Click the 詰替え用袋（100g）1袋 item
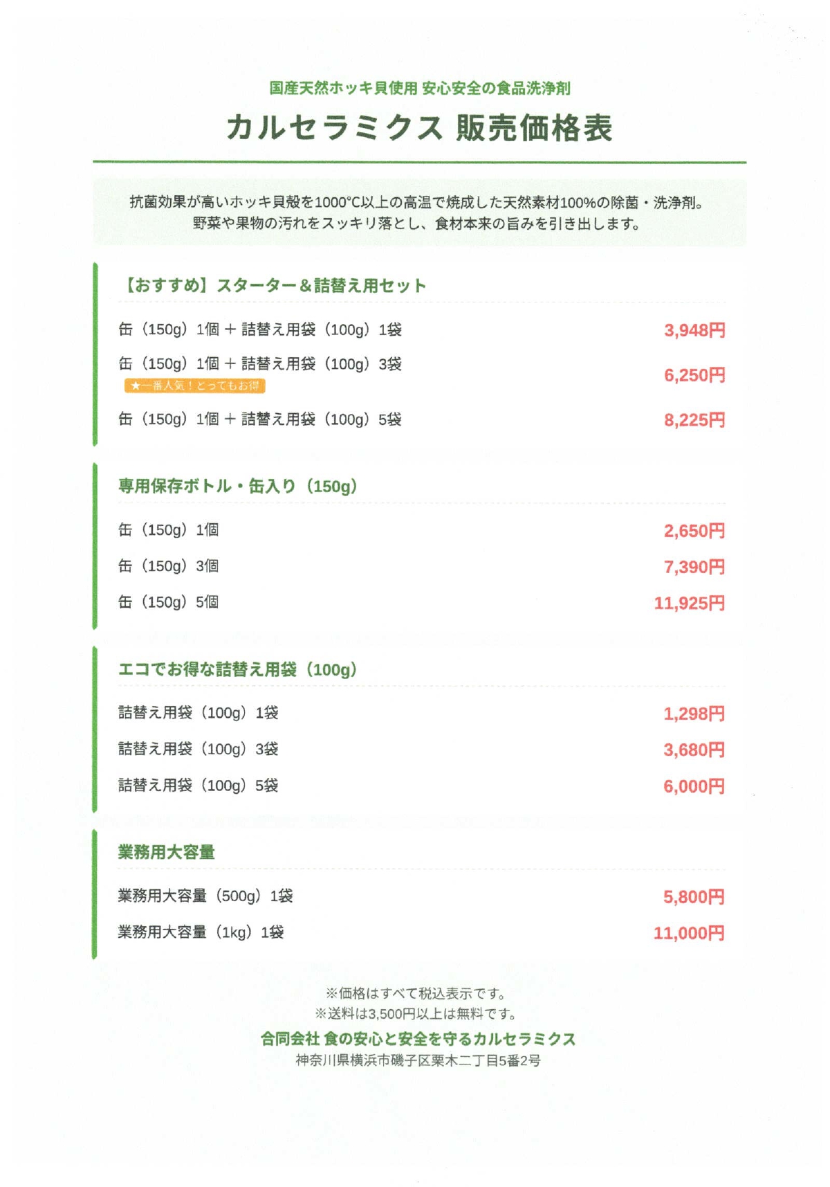The width and height of the screenshot is (830, 1187). point(199,712)
